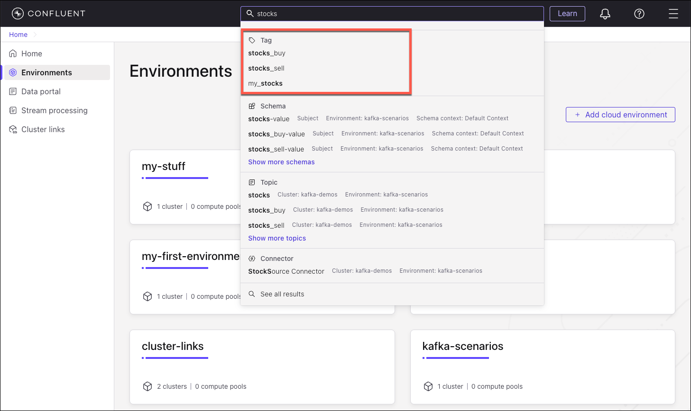Click the Stream processing sidebar icon
The width and height of the screenshot is (691, 411).
click(x=13, y=110)
